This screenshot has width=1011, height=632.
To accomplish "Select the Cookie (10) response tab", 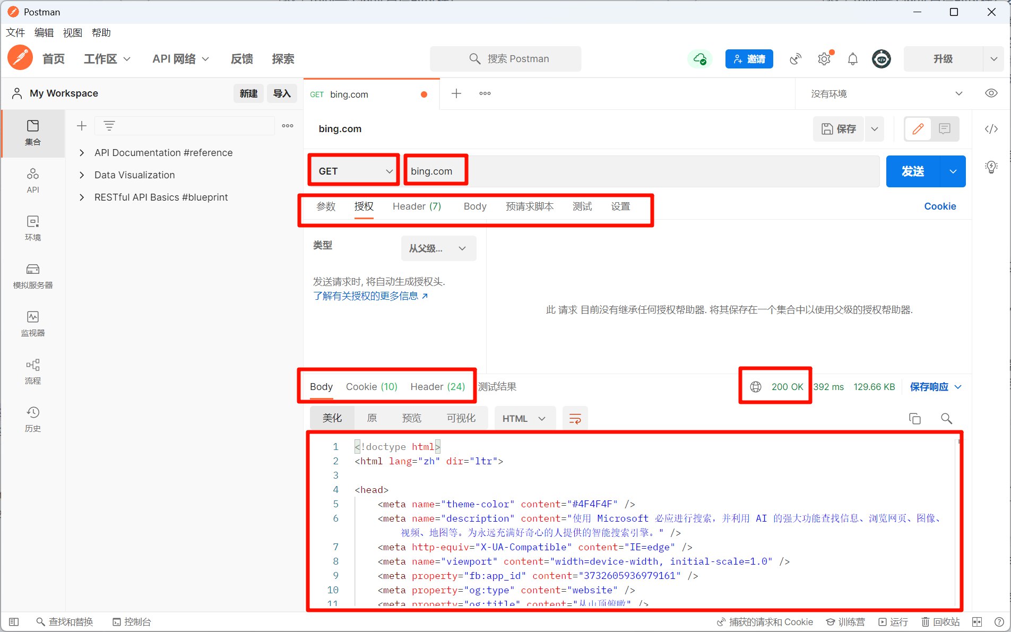I will point(371,387).
